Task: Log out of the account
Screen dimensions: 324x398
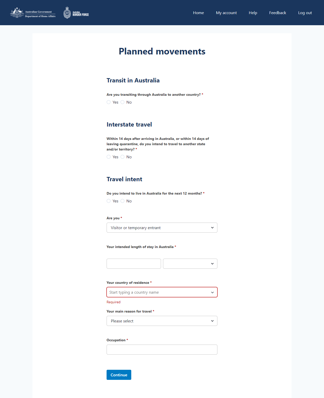Action: 305,13
